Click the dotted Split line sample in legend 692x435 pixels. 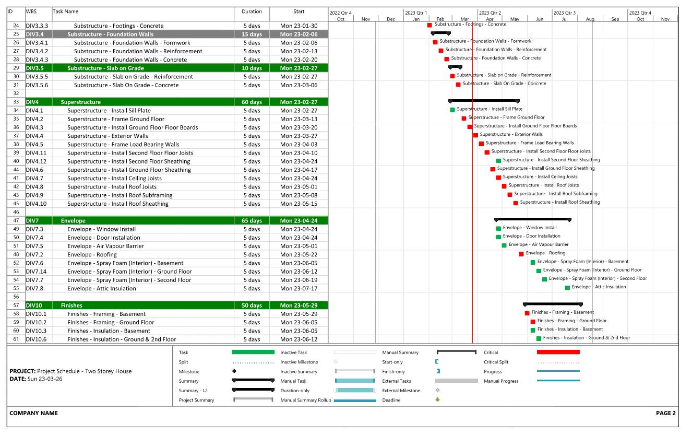254,362
